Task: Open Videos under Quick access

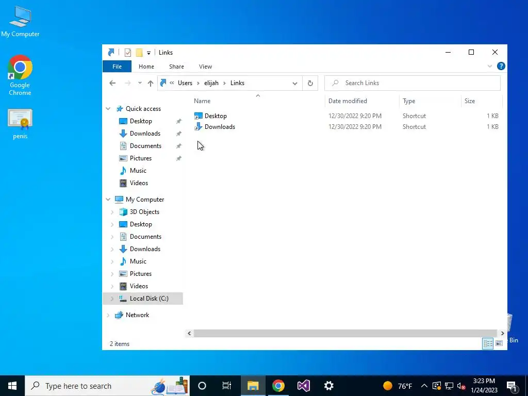Action: 139,183
